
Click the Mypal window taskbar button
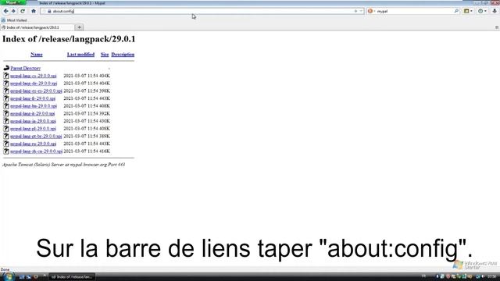click(x=72, y=276)
